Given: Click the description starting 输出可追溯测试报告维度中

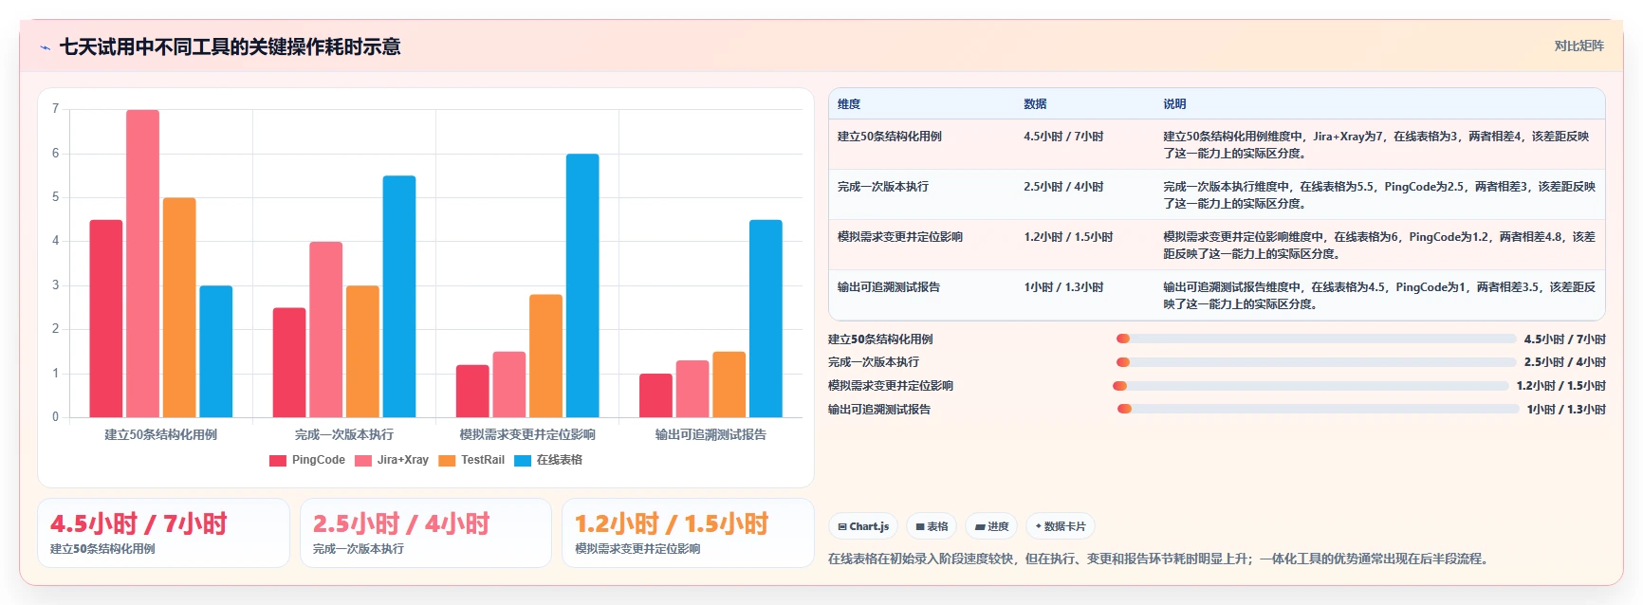Looking at the screenshot, I should point(1379,296).
